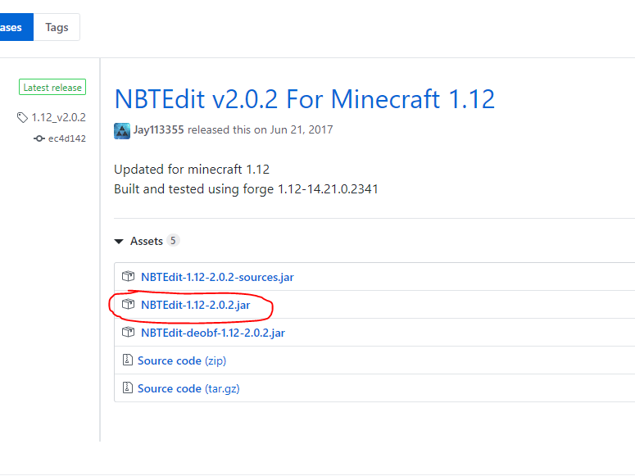Click the commit icon beside ec4d142

(x=39, y=138)
